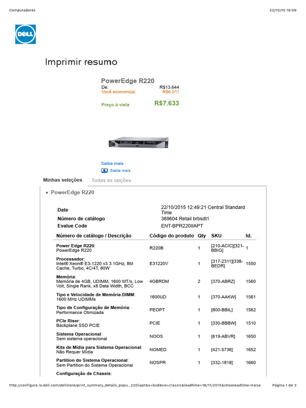
Task: Click the Id. column header
Action: click(249, 236)
